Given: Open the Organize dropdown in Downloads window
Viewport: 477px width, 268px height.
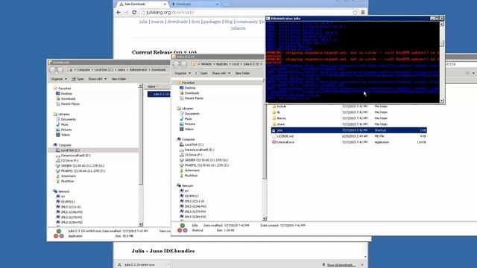Looking at the screenshot, I should point(58,79).
